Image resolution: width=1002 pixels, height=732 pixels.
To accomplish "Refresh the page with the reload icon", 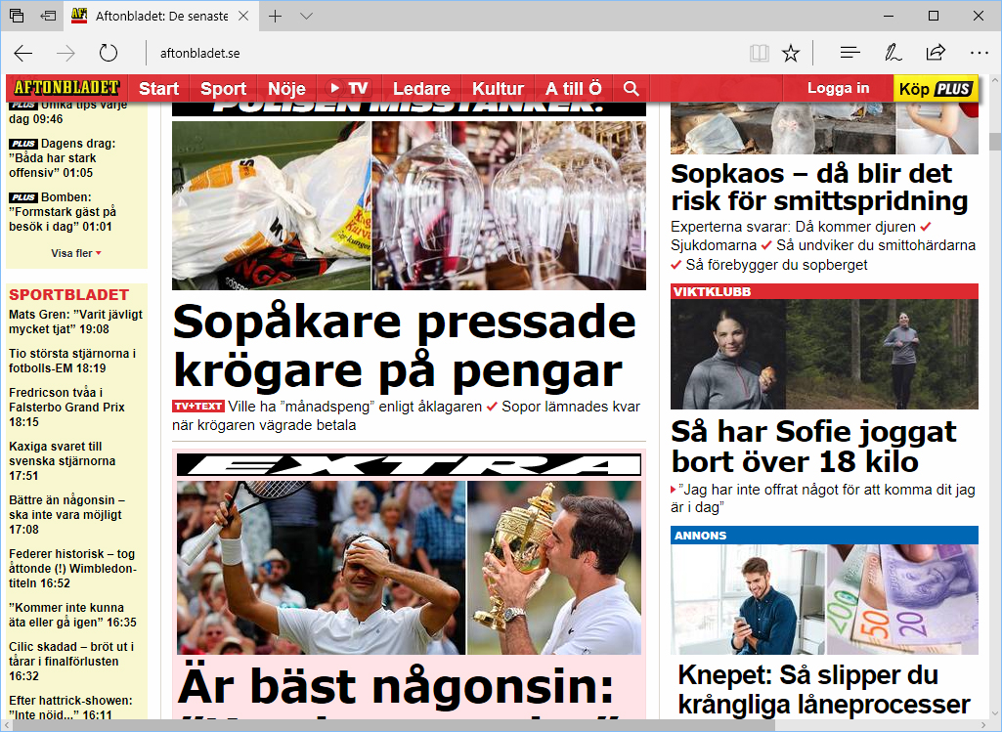I will (108, 53).
